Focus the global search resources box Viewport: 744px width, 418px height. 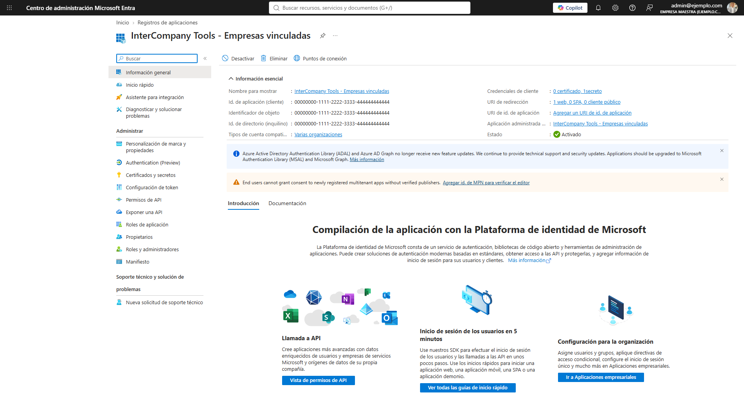coord(369,8)
